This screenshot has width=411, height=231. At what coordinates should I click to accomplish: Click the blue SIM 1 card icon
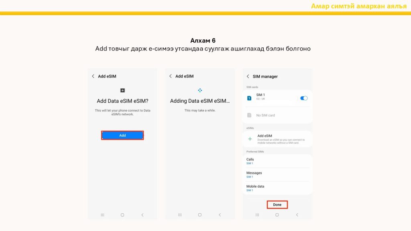point(249,98)
